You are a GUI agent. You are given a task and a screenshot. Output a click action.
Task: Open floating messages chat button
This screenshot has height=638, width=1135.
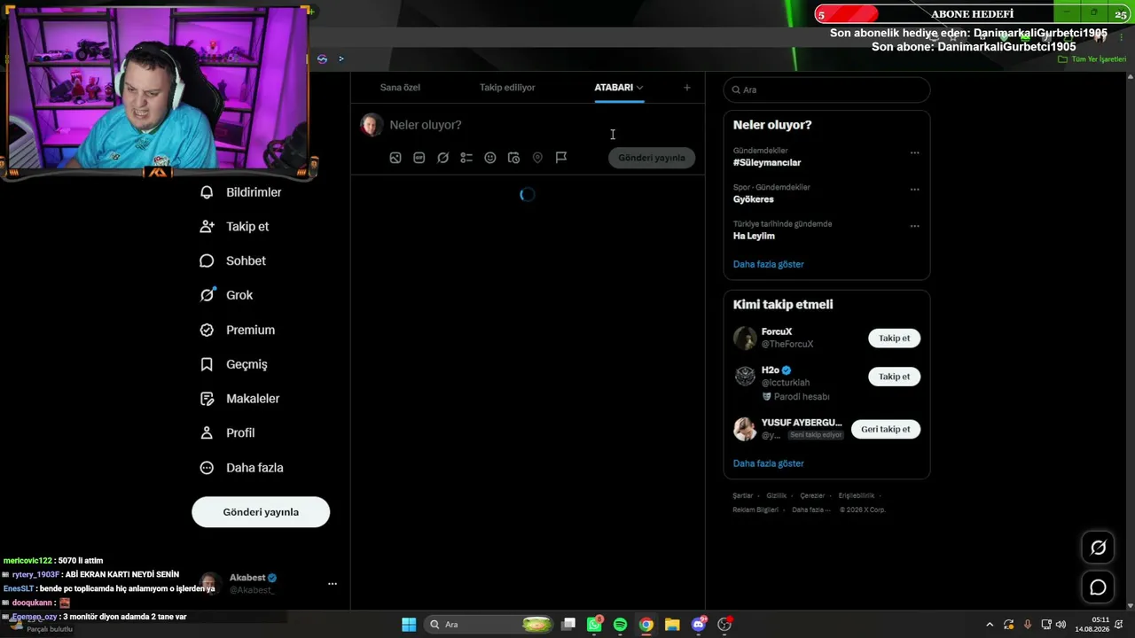click(1098, 587)
